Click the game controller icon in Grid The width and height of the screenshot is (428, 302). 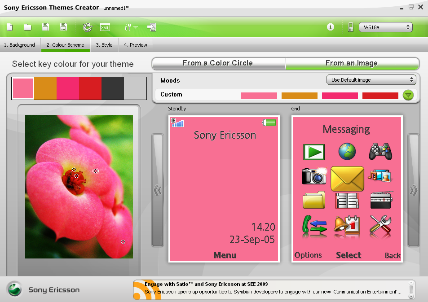tap(380, 152)
